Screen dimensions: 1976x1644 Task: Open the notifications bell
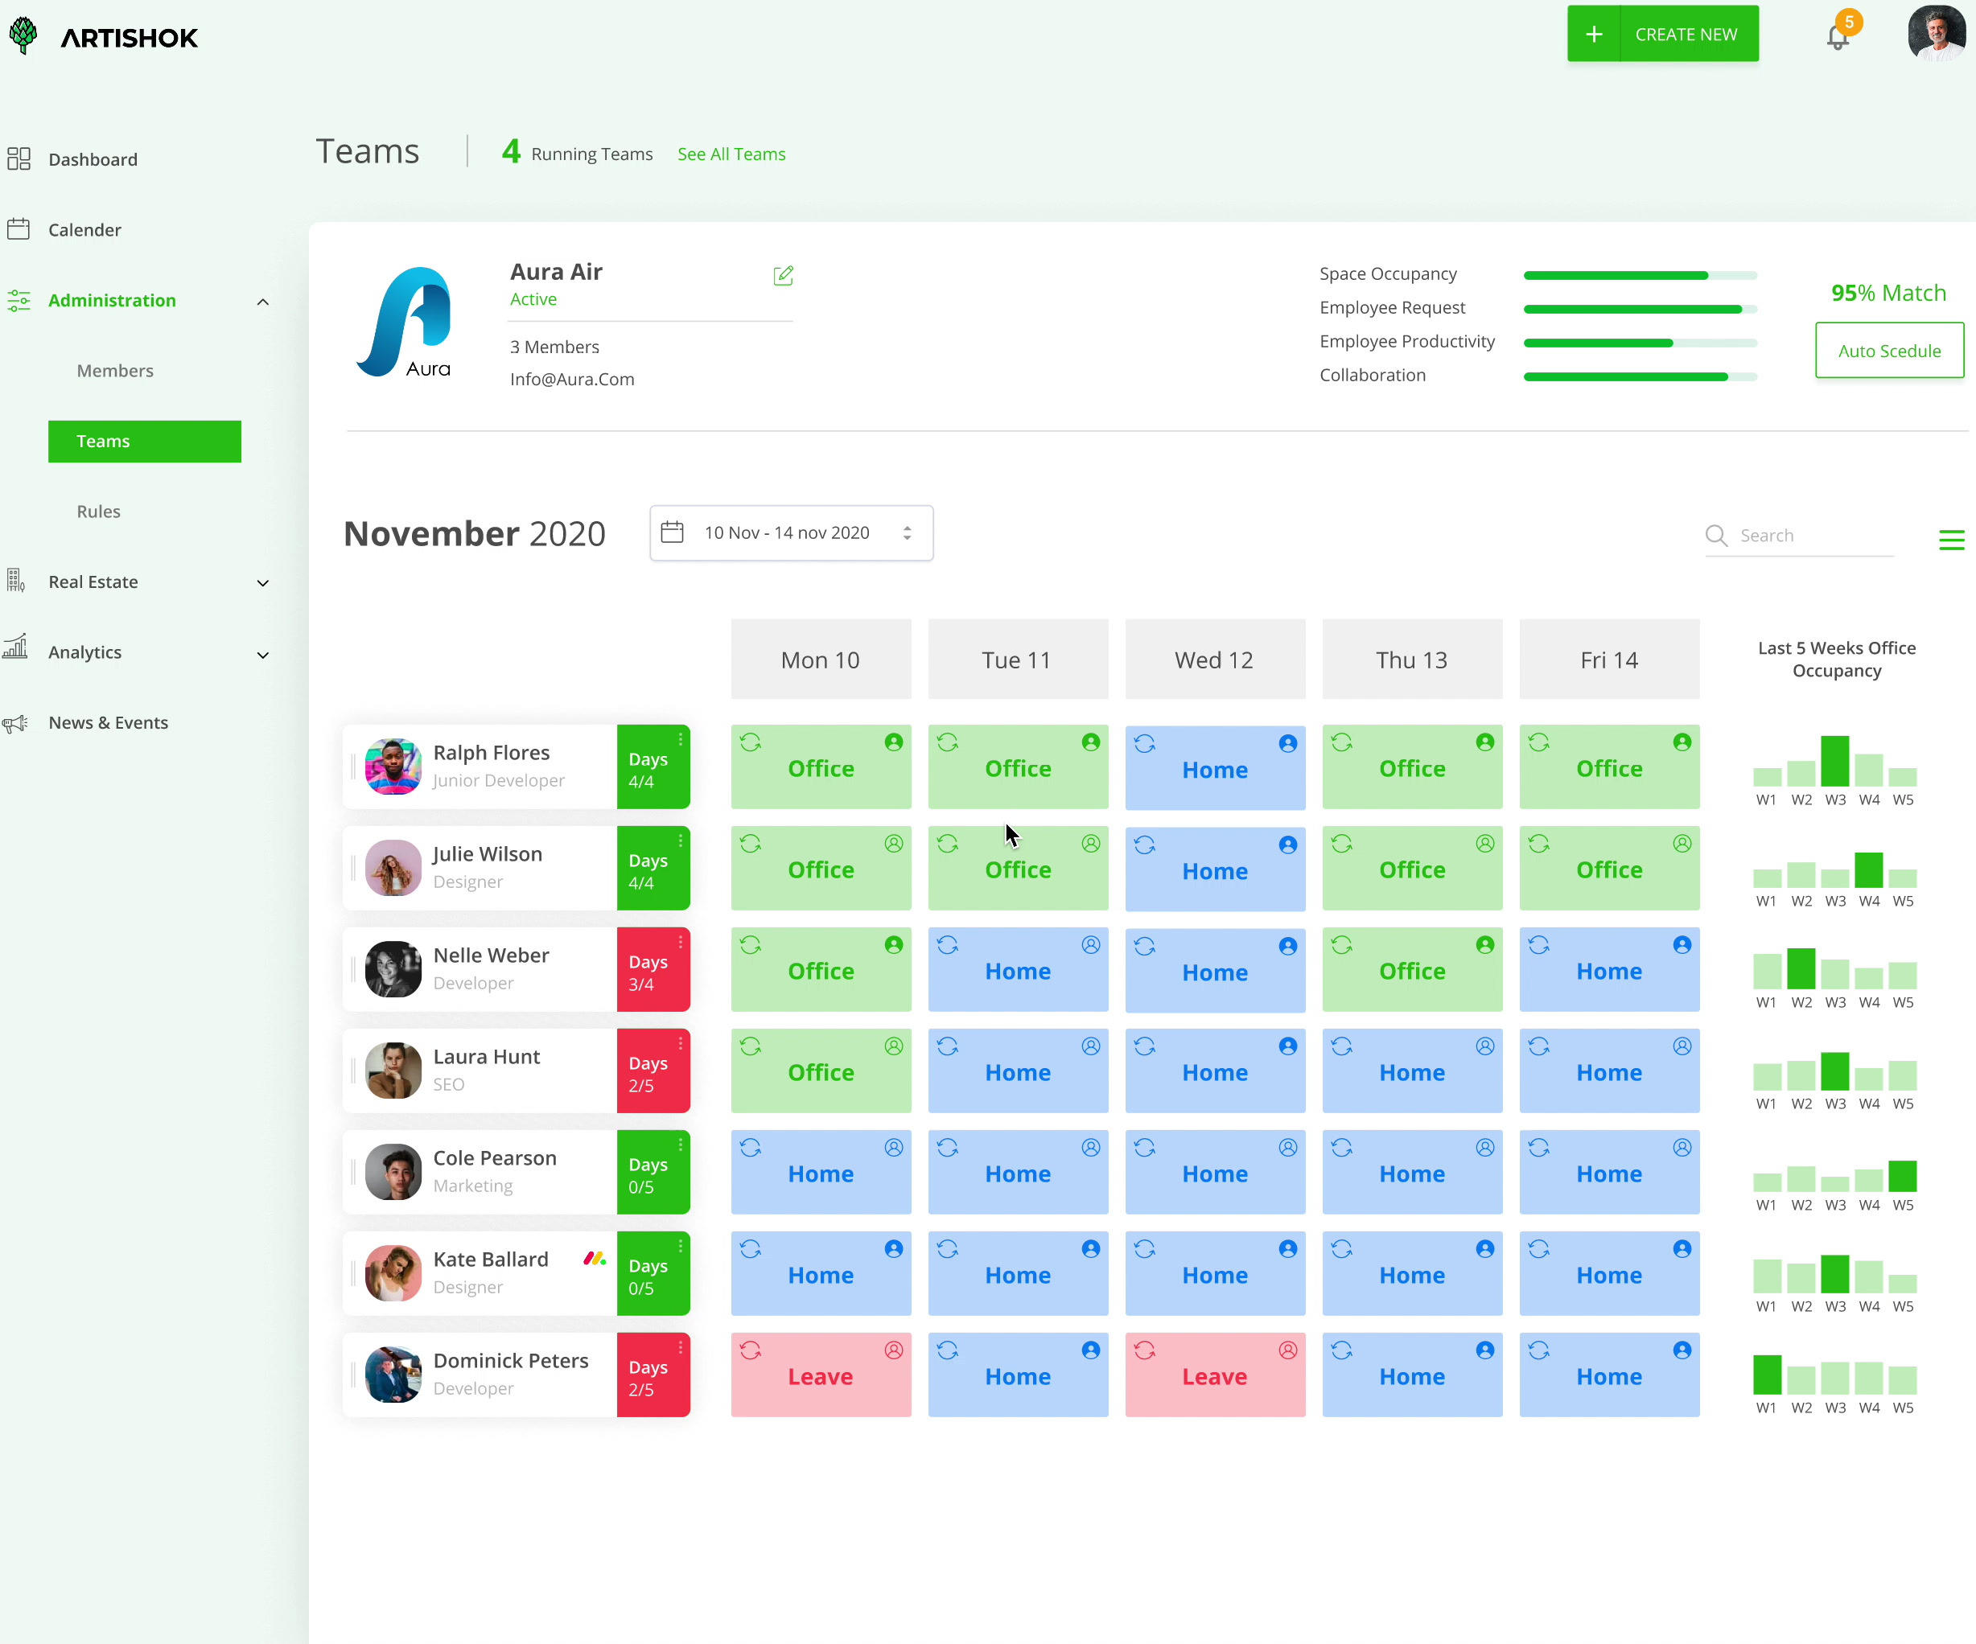pos(1838,38)
